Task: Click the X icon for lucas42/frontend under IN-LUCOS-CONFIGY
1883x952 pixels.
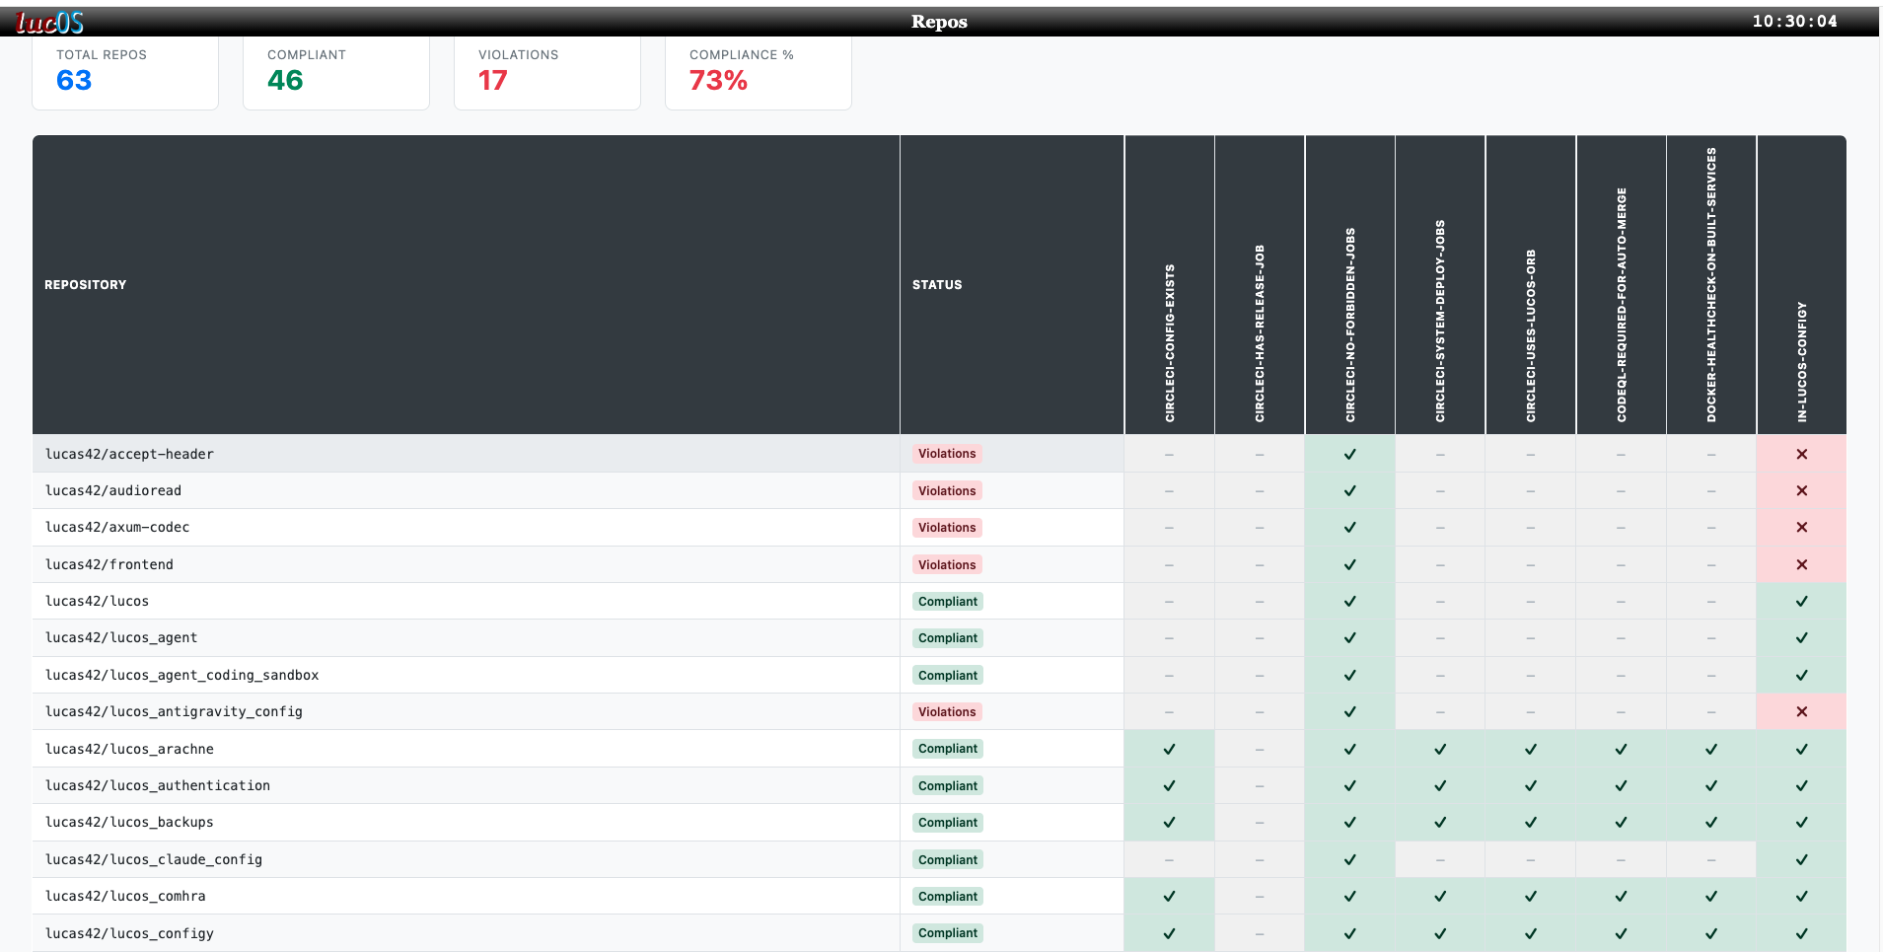Action: (1802, 564)
